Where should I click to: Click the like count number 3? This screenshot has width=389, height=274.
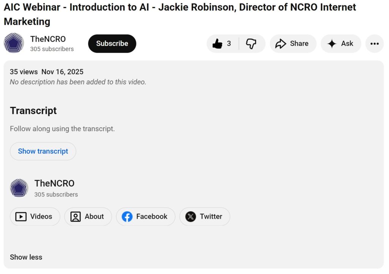point(229,44)
